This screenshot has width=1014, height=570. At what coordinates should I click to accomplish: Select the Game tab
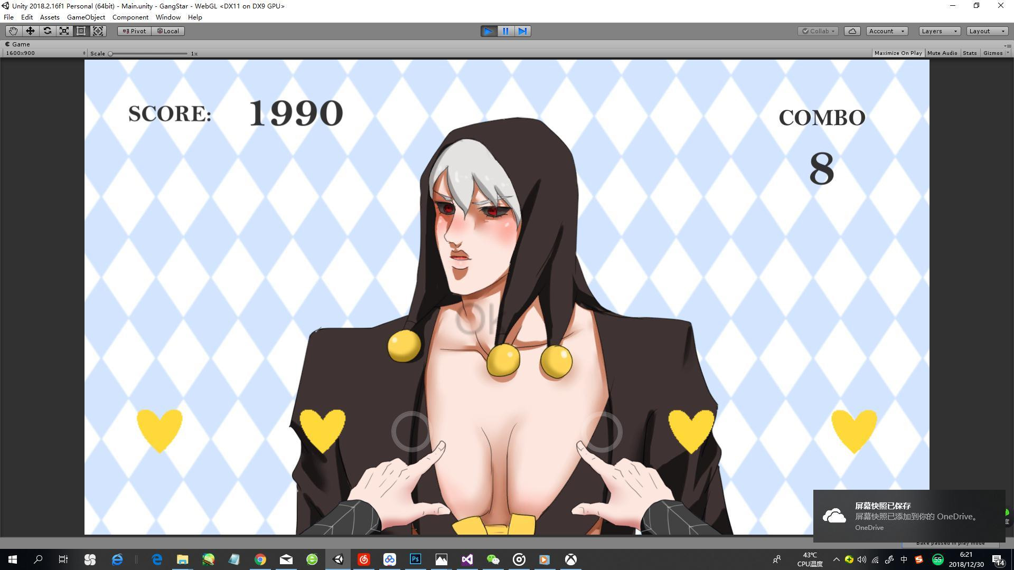click(17, 44)
